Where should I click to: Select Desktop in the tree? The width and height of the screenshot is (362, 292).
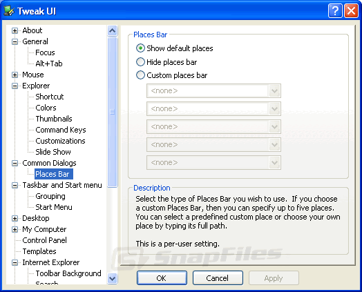click(x=36, y=218)
